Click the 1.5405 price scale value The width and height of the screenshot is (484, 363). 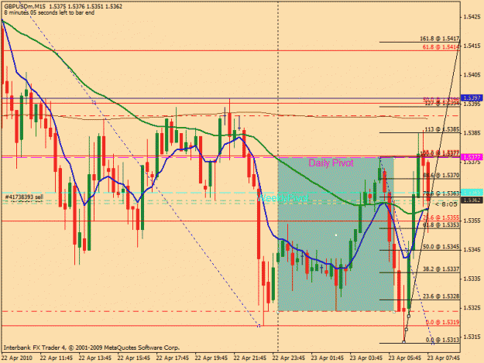pos(472,75)
